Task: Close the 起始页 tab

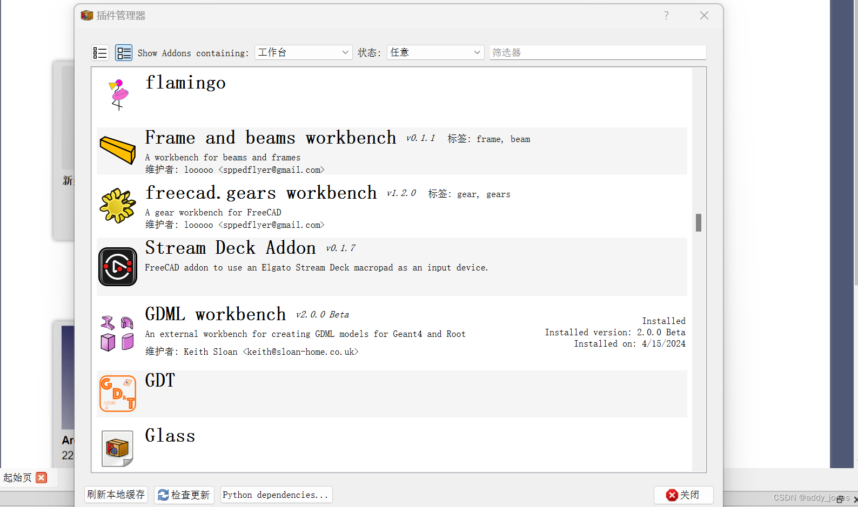Action: 42,477
